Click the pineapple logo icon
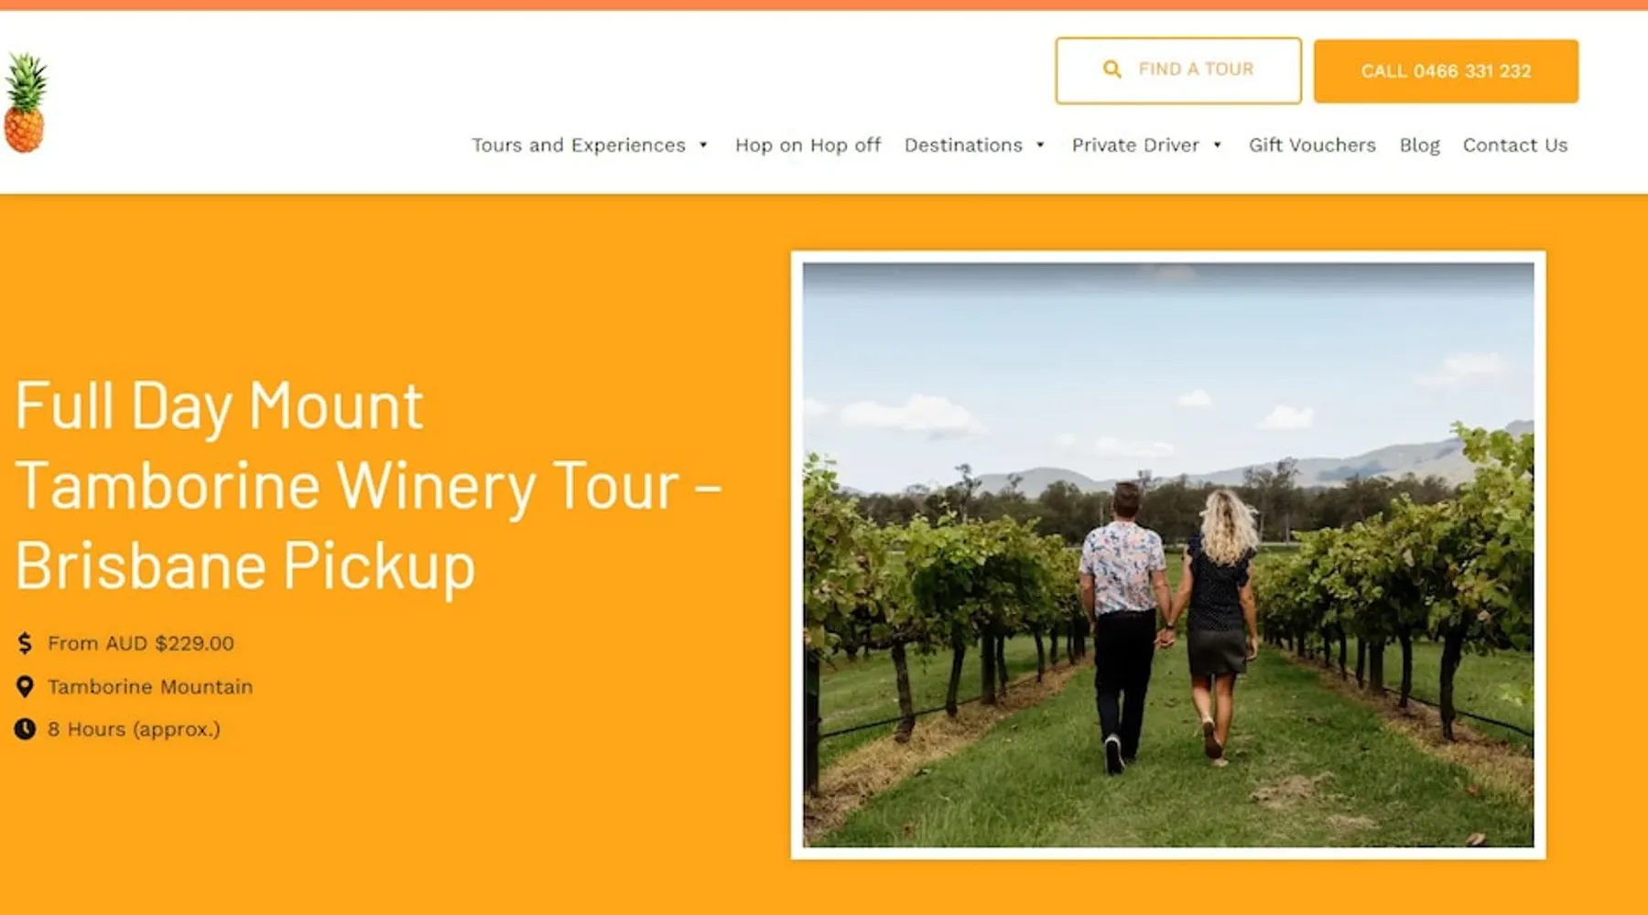 [x=25, y=102]
